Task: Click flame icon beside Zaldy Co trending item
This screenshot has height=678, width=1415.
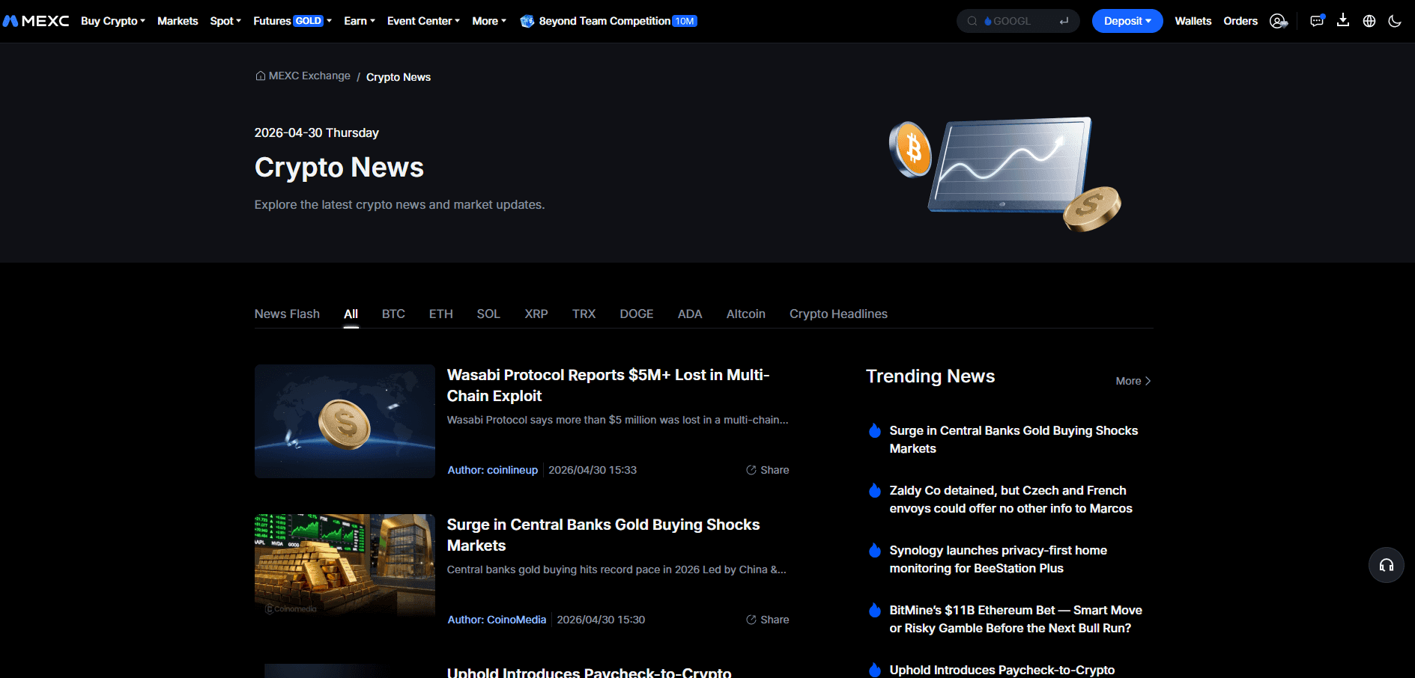Action: click(874, 490)
